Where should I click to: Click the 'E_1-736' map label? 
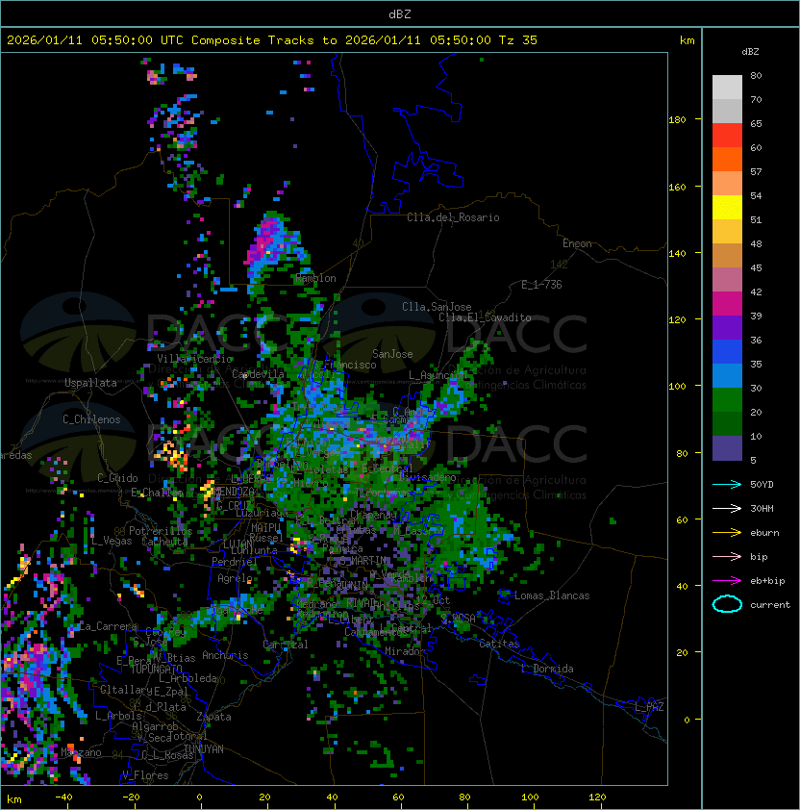[x=541, y=285]
